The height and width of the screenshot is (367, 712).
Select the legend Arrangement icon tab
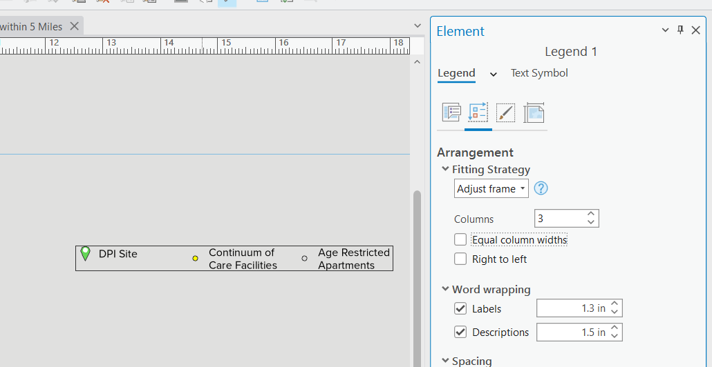478,112
